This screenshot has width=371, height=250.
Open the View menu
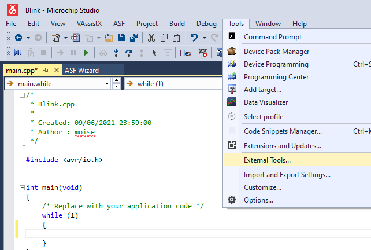[58, 24]
